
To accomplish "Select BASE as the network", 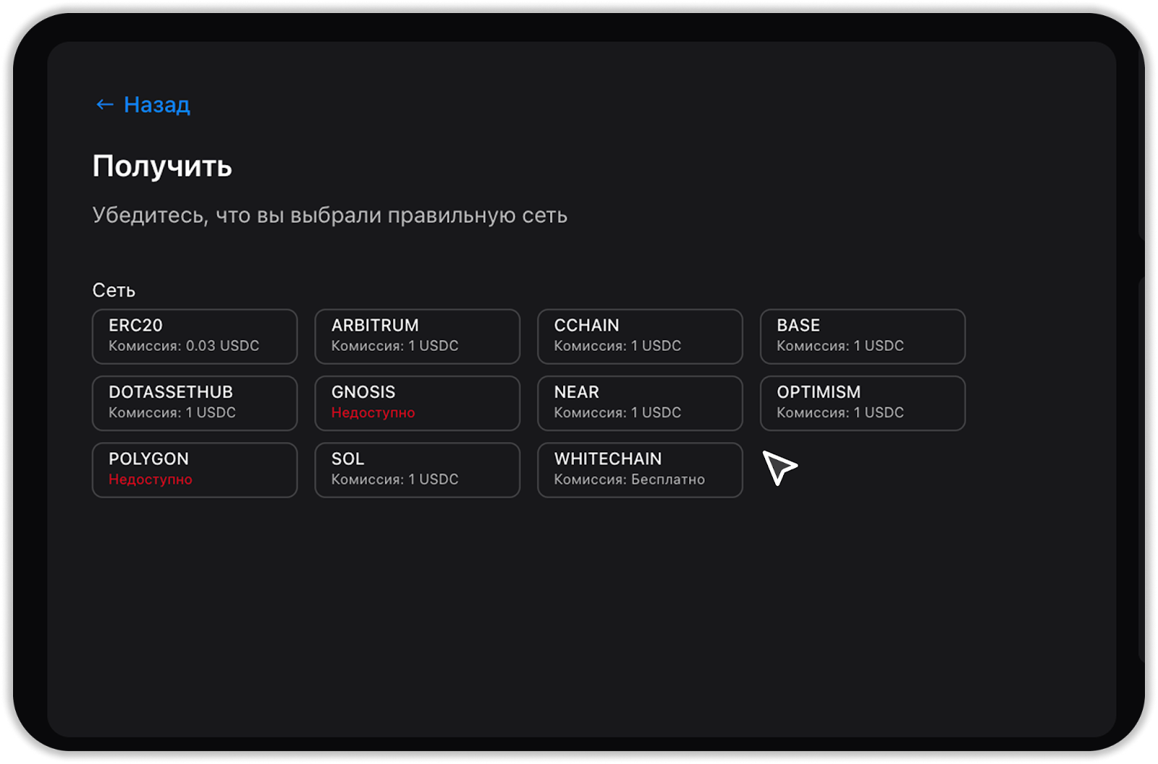I will 862,336.
